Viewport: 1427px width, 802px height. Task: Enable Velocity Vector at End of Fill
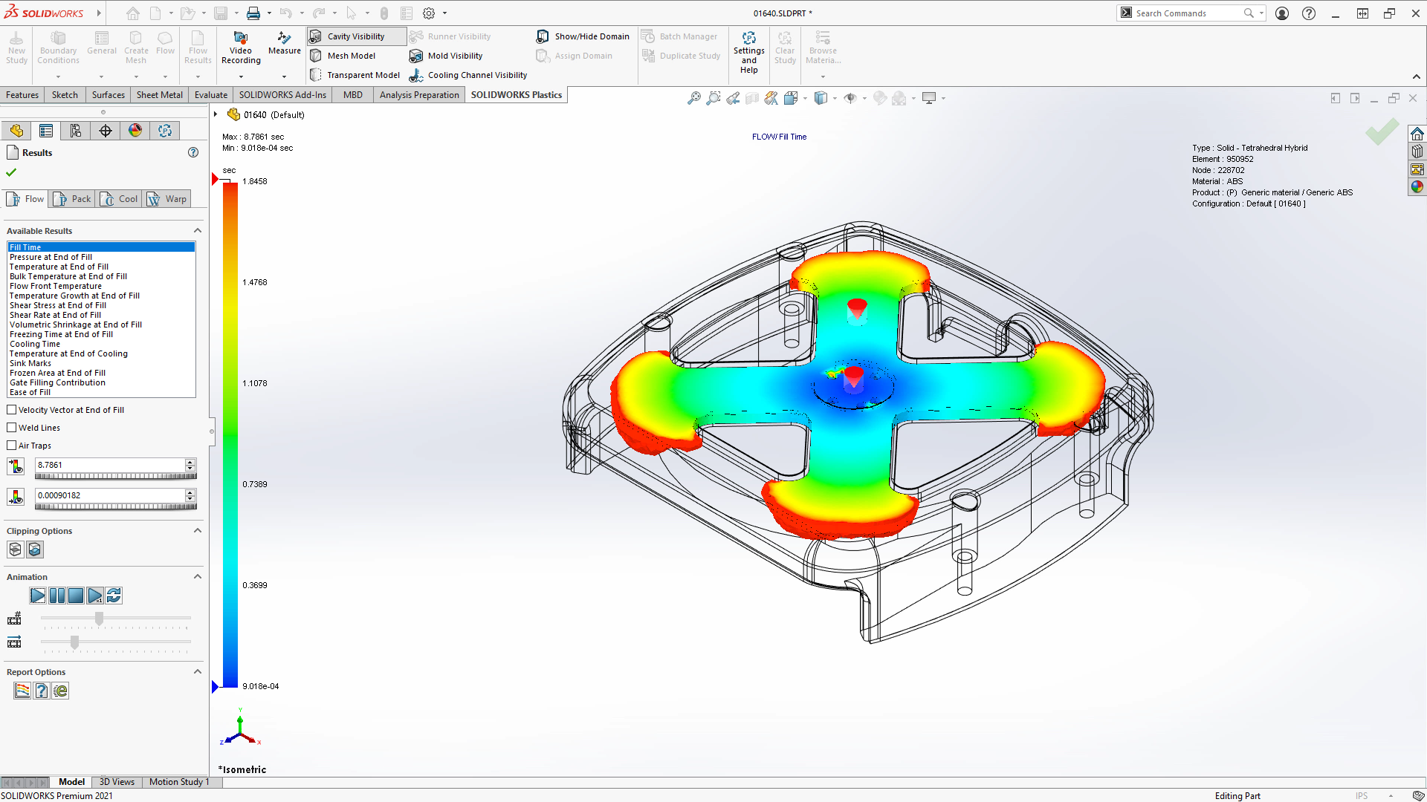[x=12, y=409]
